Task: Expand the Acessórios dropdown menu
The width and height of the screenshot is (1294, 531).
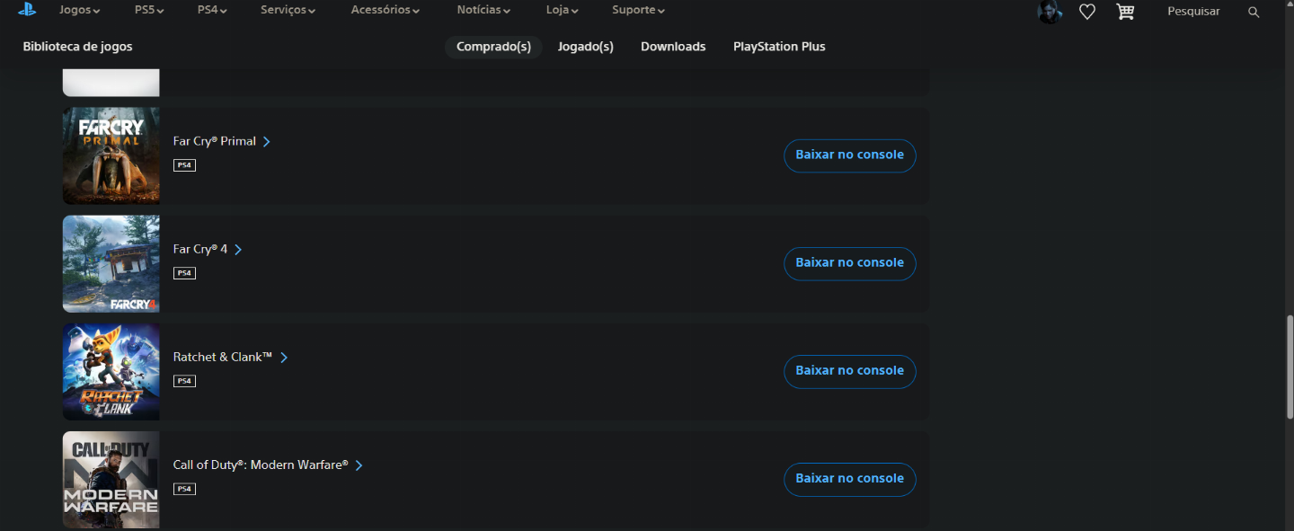Action: click(386, 11)
